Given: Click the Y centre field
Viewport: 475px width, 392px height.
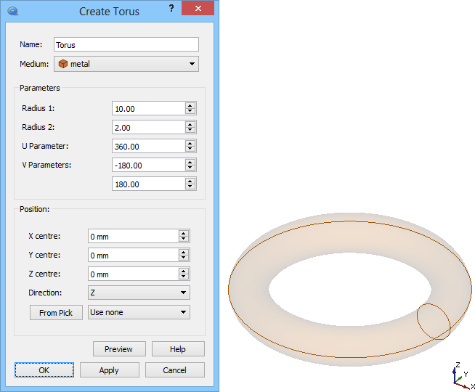Looking at the screenshot, I should coord(134,255).
